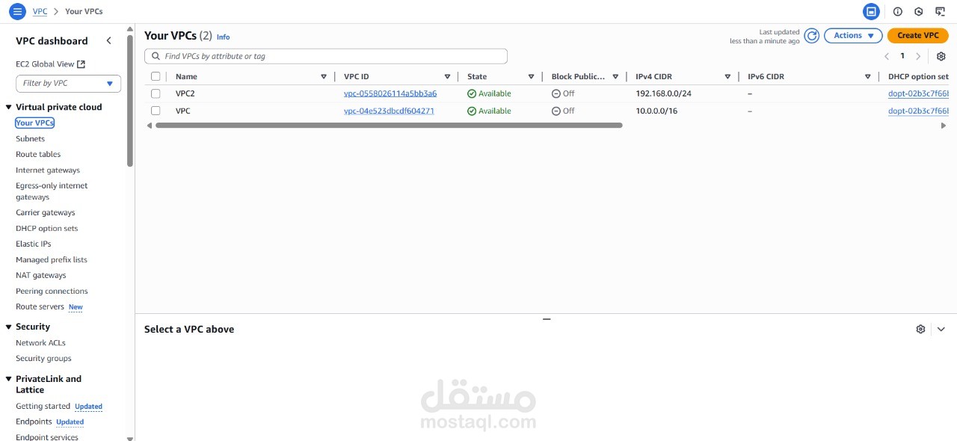Sort by VPC ID column arrow
Image resolution: width=957 pixels, height=441 pixels.
click(x=447, y=76)
